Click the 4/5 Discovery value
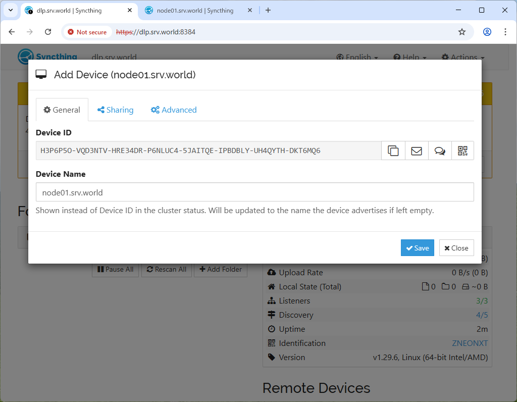The image size is (517, 402). 482,315
